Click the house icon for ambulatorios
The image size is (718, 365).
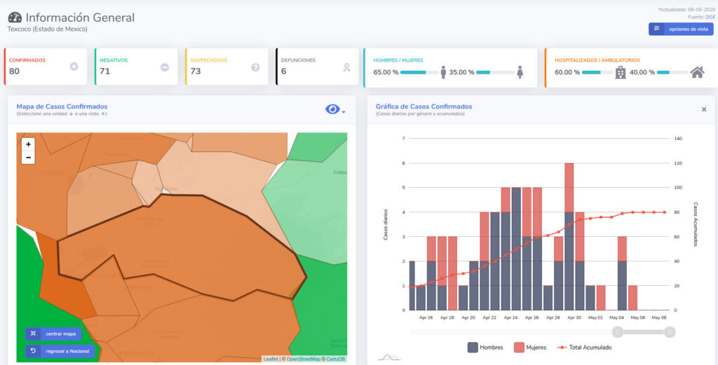click(x=696, y=72)
